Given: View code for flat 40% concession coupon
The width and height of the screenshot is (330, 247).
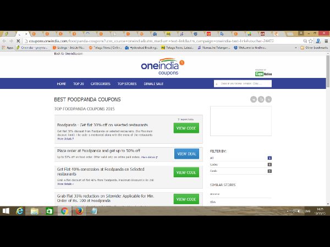Looking at the screenshot, I should tap(186, 172).
